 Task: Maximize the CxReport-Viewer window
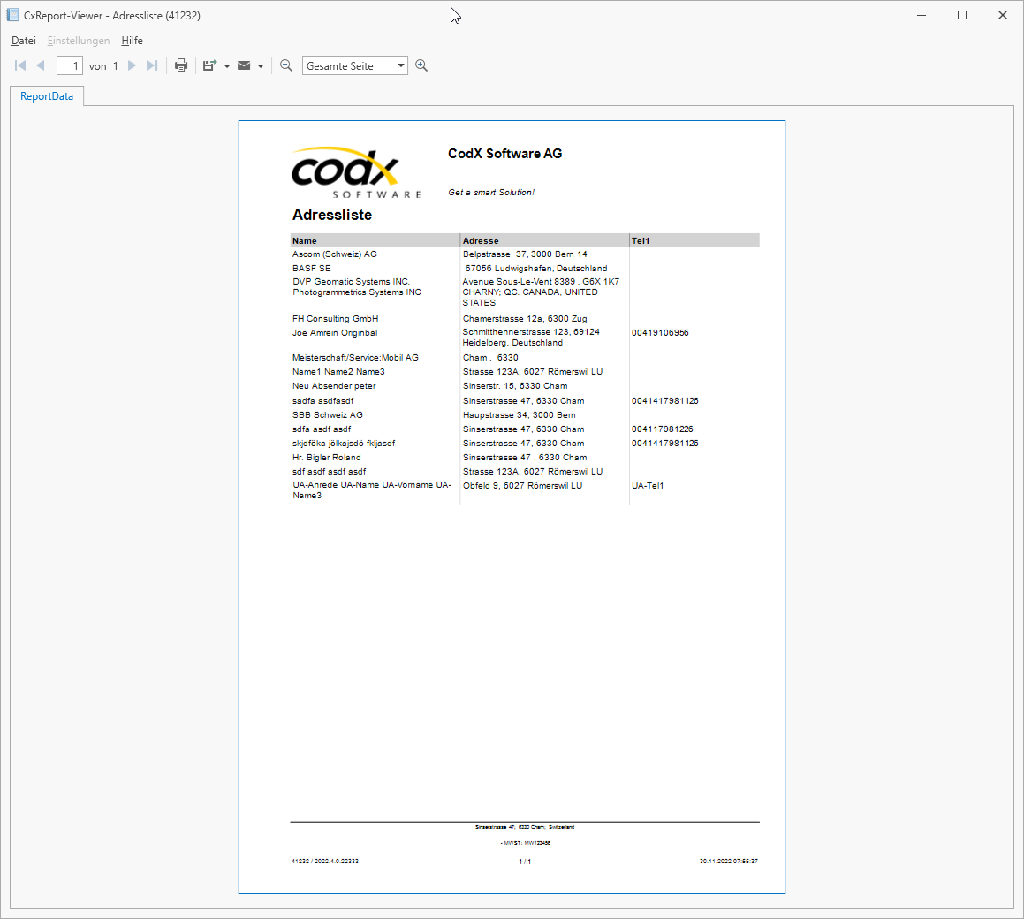961,15
